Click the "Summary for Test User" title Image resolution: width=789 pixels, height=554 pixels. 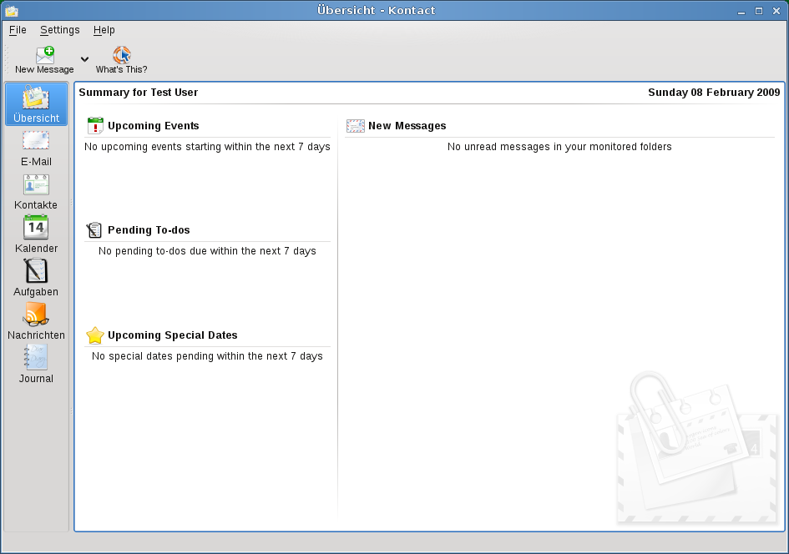[x=139, y=93]
